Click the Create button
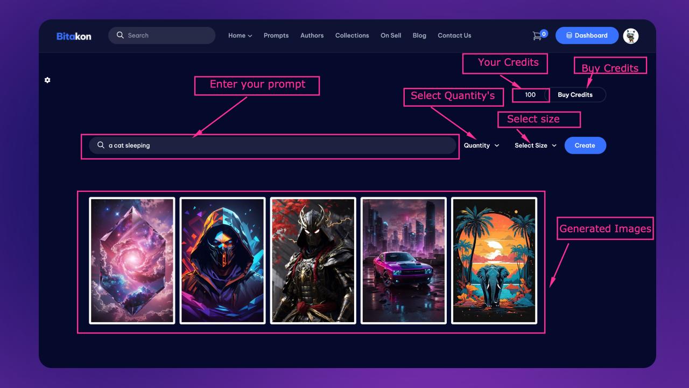The height and width of the screenshot is (388, 689). click(x=585, y=145)
